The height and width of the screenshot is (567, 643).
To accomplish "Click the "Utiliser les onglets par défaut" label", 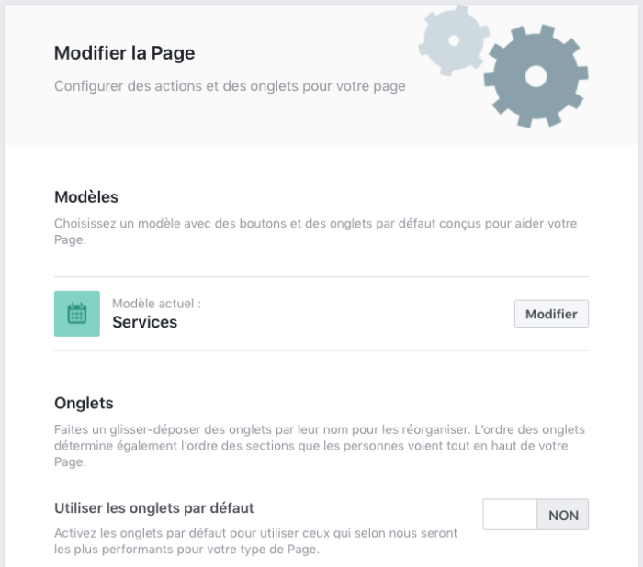I will 154,507.
